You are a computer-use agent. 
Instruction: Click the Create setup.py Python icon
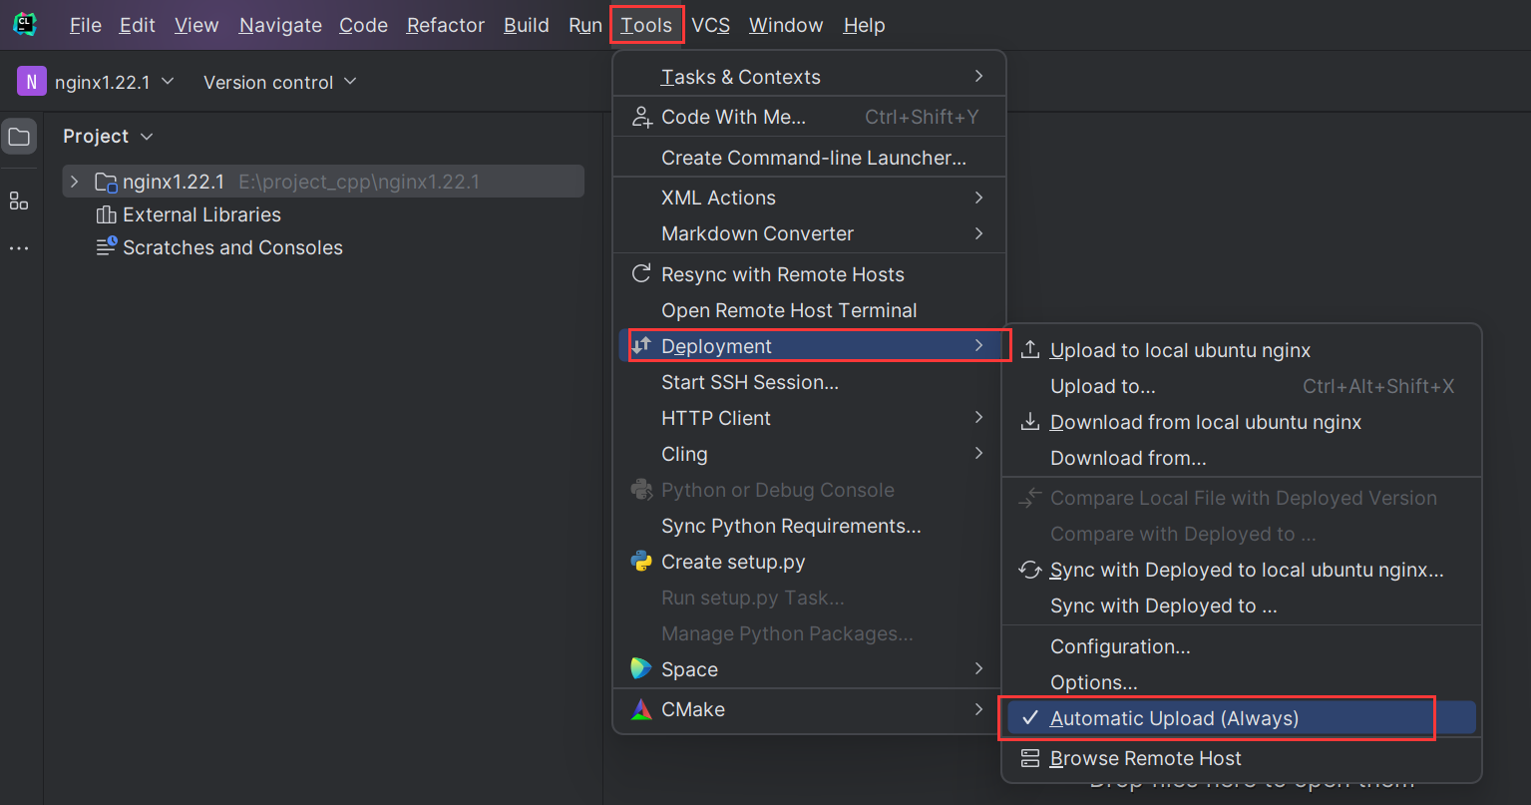pyautogui.click(x=641, y=562)
